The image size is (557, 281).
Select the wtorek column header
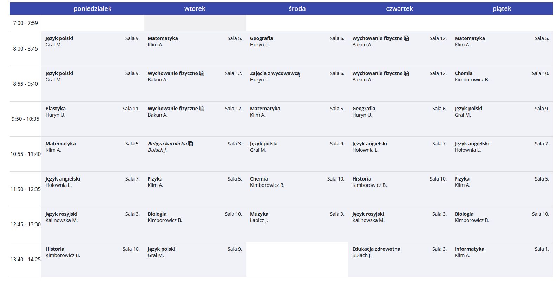[195, 9]
